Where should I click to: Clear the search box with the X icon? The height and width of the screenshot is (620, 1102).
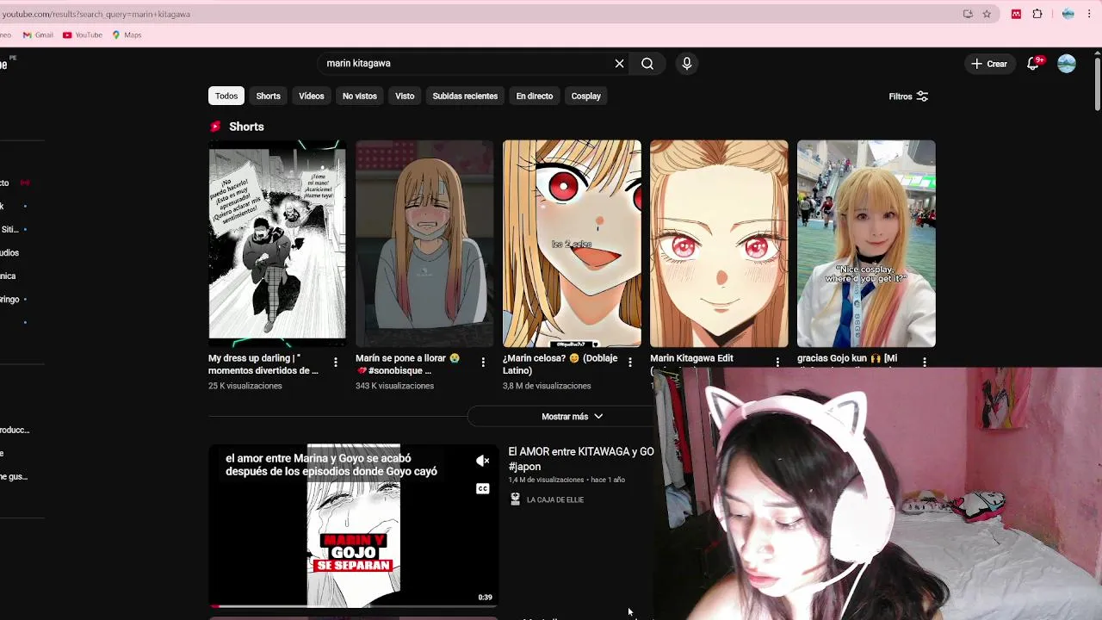point(619,63)
